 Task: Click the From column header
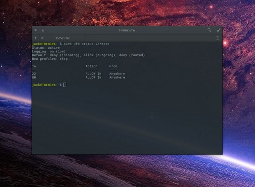pyautogui.click(x=113, y=66)
